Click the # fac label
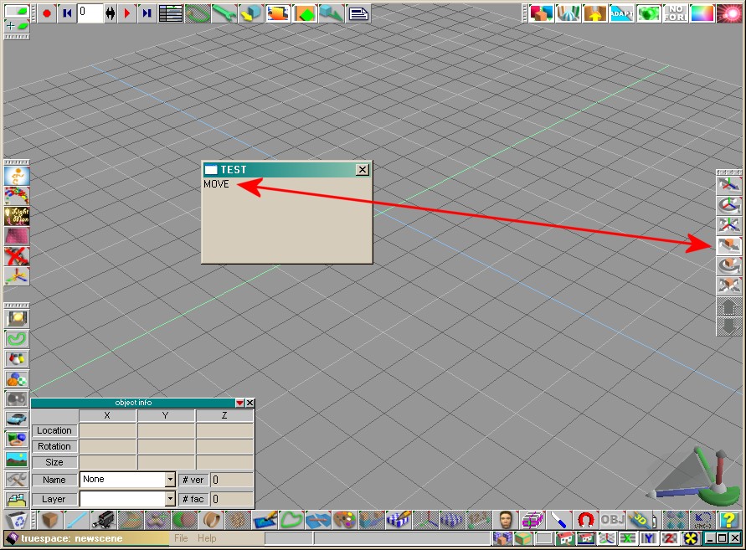746x550 pixels. [193, 499]
